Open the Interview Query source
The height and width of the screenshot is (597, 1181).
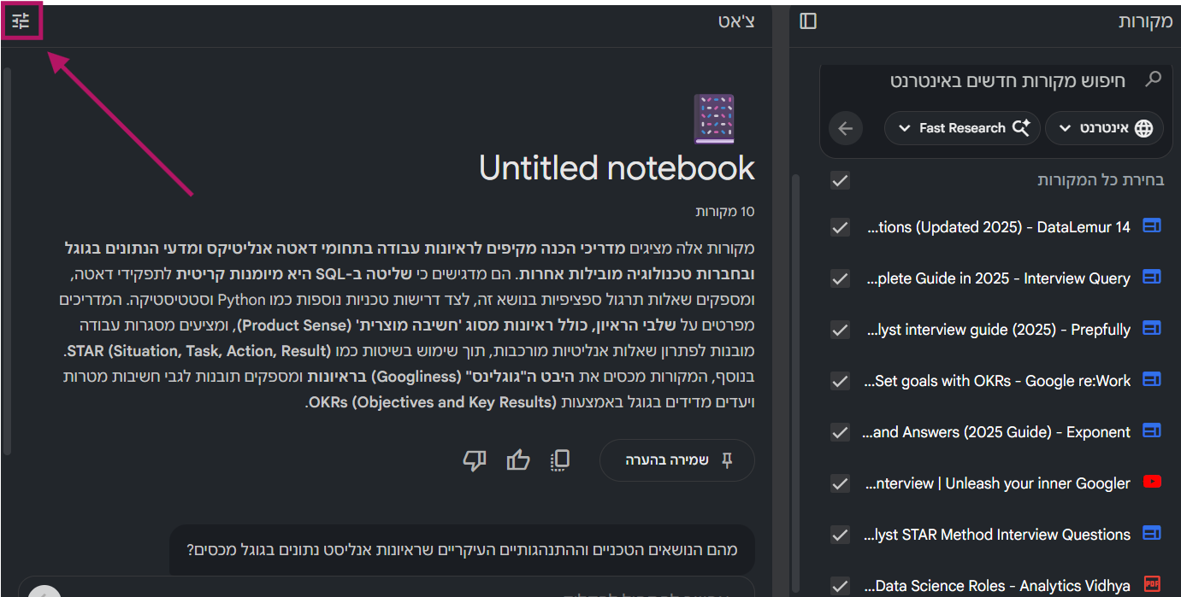click(x=999, y=278)
